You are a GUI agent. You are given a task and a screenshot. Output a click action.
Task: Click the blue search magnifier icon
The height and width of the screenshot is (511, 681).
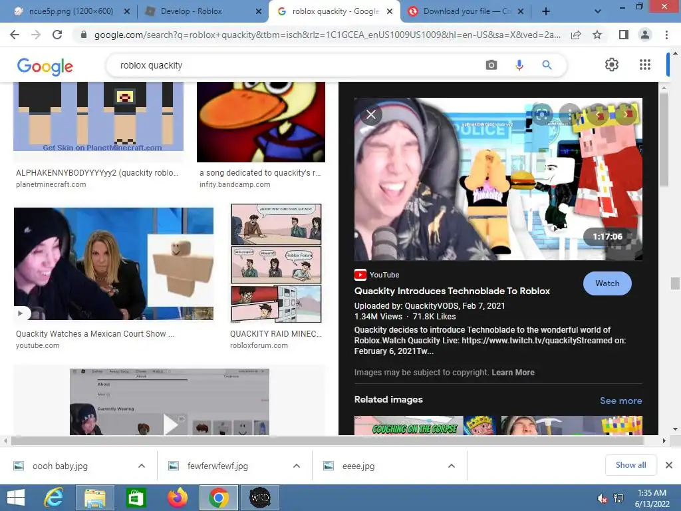[x=547, y=65]
